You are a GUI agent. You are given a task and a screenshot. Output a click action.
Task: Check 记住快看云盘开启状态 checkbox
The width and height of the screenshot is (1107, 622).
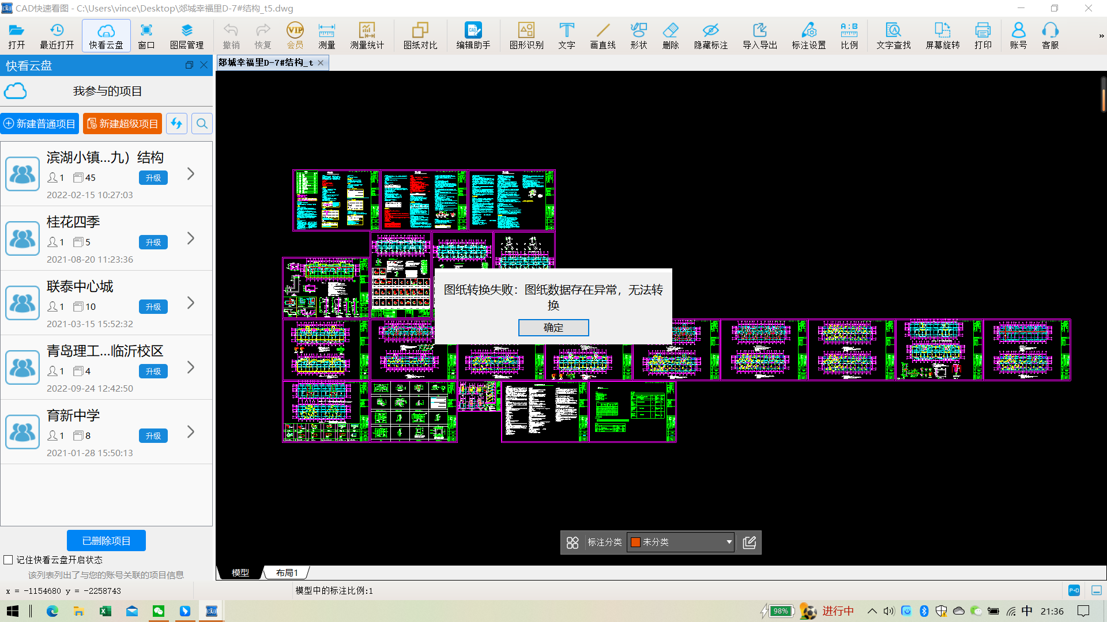click(x=8, y=560)
